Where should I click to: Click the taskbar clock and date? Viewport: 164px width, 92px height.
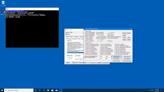point(157,90)
